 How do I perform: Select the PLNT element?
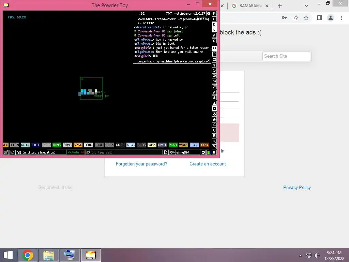click(173, 145)
